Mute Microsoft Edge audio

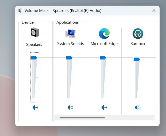tap(104, 107)
